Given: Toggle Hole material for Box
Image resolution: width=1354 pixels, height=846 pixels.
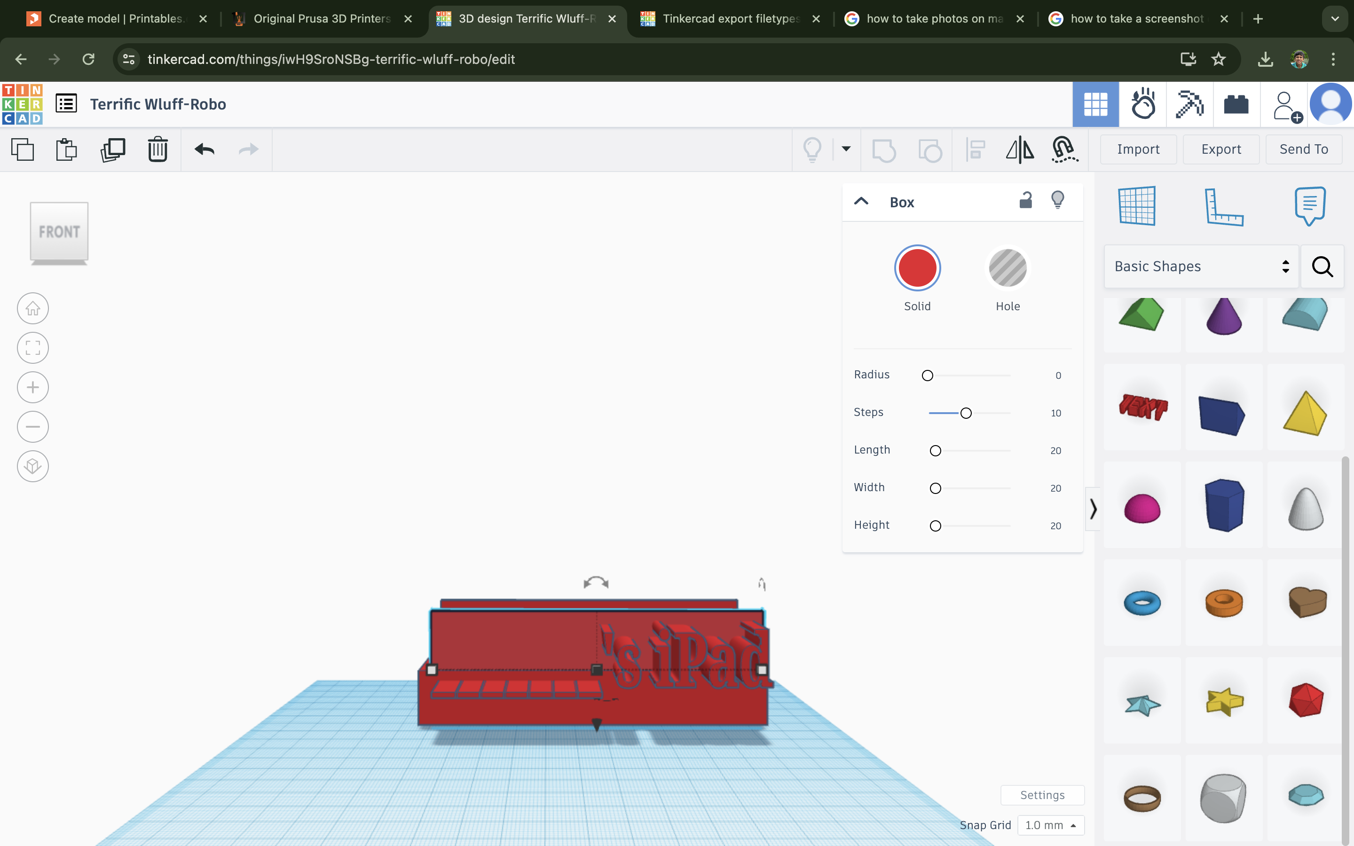Looking at the screenshot, I should [x=1007, y=267].
